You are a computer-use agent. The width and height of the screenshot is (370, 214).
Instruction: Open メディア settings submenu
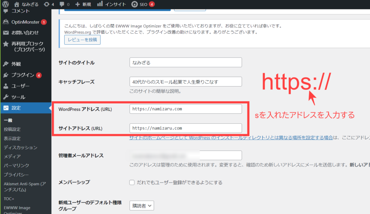coord(12,156)
